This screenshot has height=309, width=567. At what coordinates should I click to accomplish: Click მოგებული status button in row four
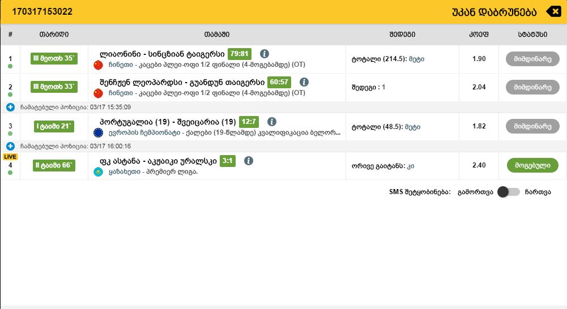[x=532, y=166]
